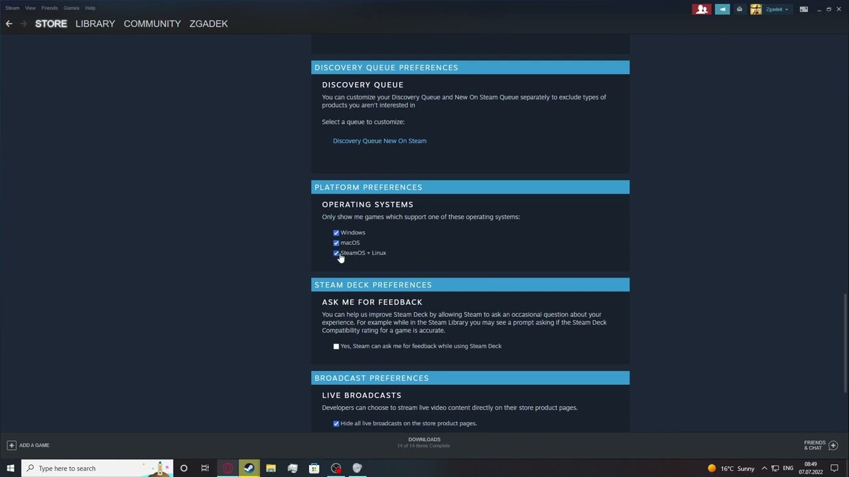Open the Opera browser taskbar icon
The image size is (849, 477).
[228, 468]
